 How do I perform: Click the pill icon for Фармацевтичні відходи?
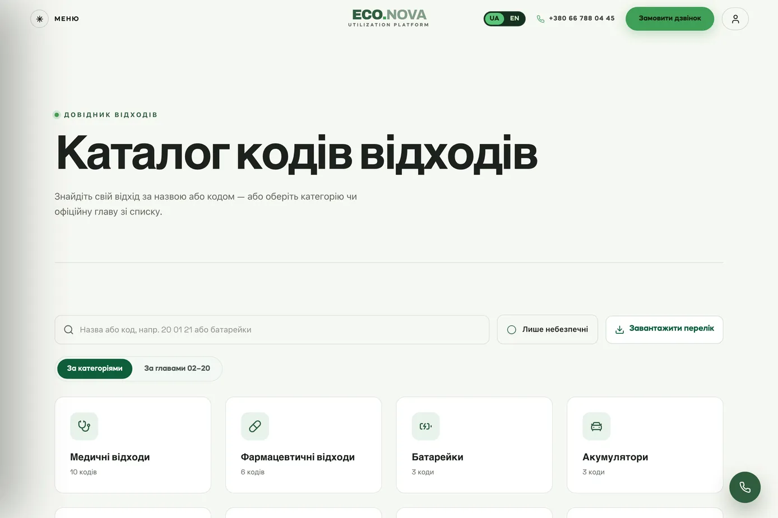click(255, 426)
